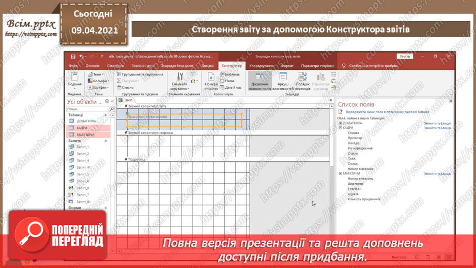The width and height of the screenshot is (476, 268).
Task: Switch to the Створення tab
Action: [x=115, y=66]
